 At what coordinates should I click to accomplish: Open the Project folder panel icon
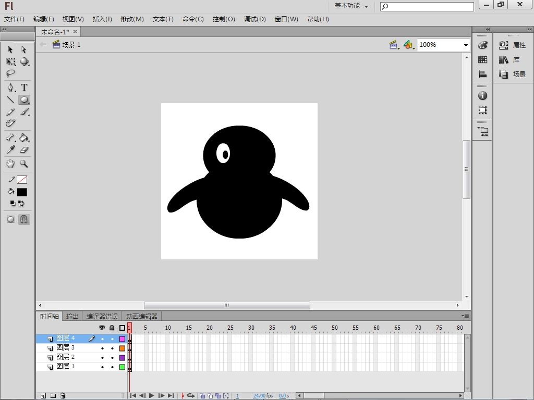click(x=483, y=131)
